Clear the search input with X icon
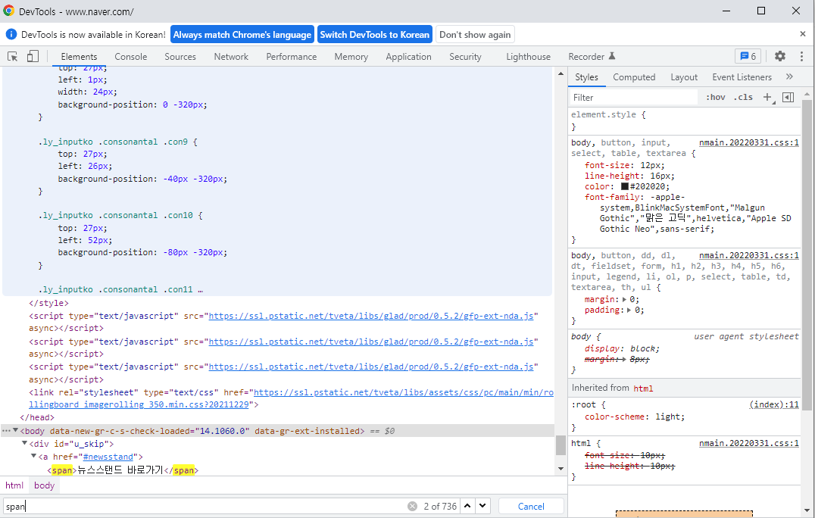Image resolution: width=815 pixels, height=518 pixels. click(x=412, y=506)
